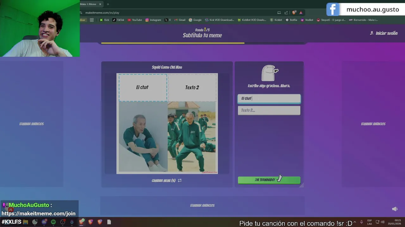Image resolution: width=405 pixels, height=227 pixels.
Task: Click the Eliminar anuncios link at the bottom
Action: point(202,206)
